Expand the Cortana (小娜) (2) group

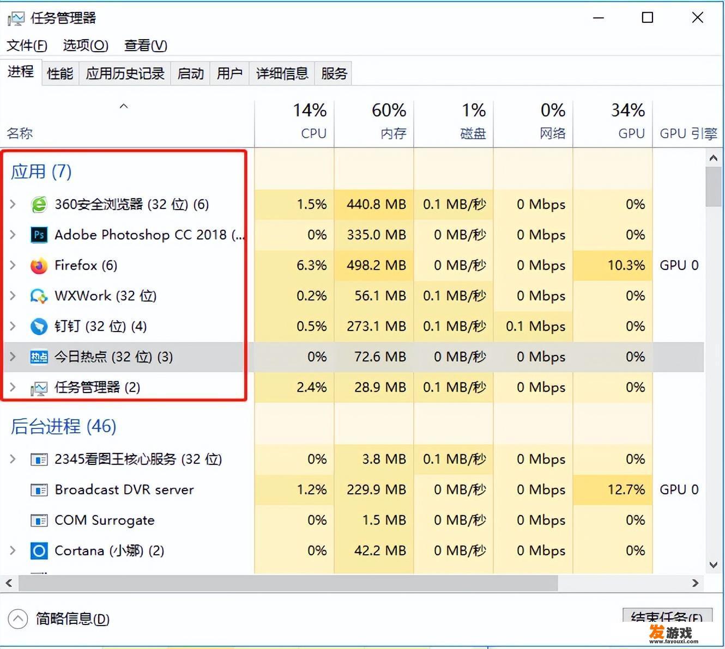(13, 550)
